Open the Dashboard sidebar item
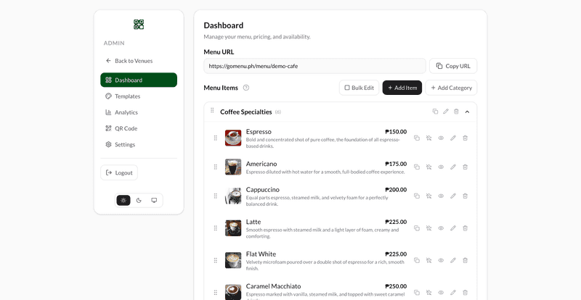The width and height of the screenshot is (581, 300). tap(139, 80)
